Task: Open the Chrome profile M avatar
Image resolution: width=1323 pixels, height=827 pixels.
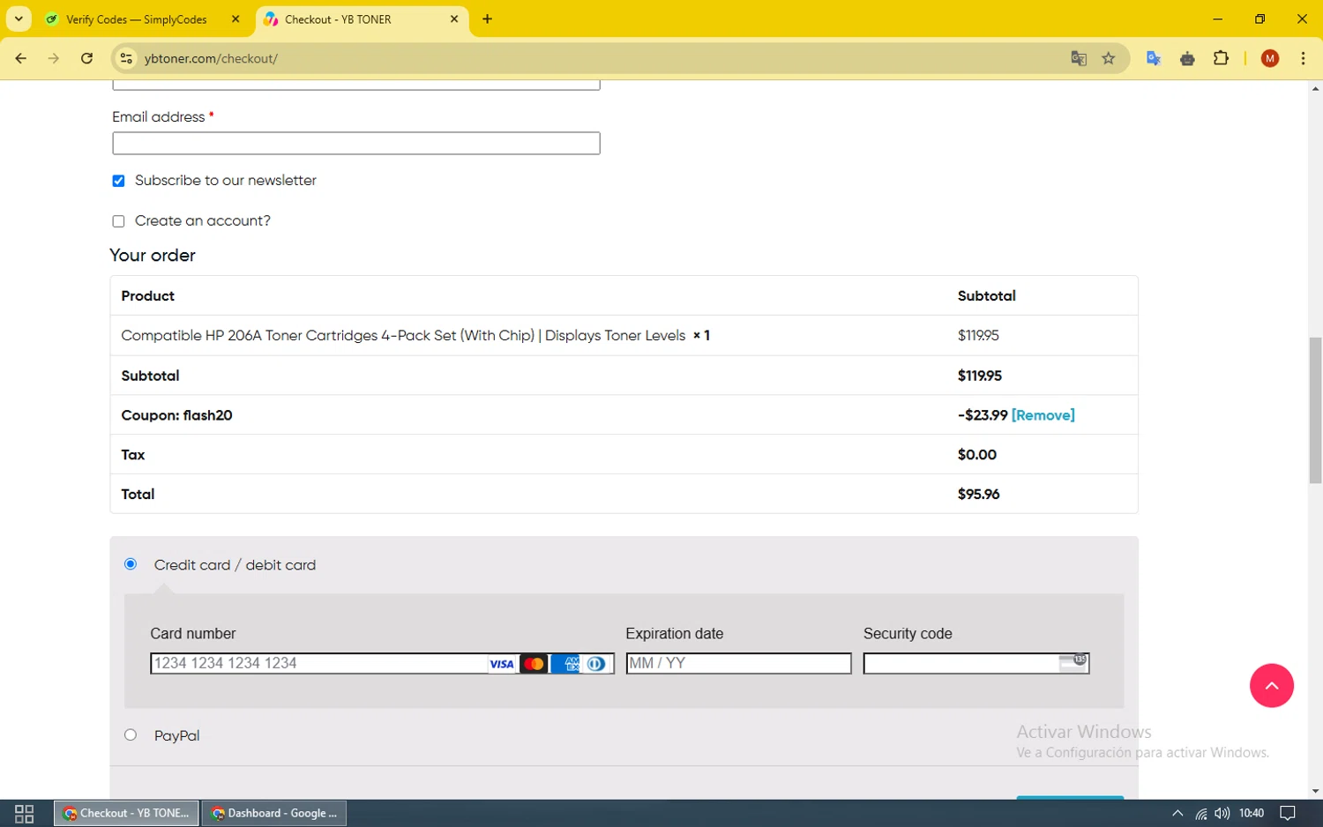Action: [x=1270, y=59]
